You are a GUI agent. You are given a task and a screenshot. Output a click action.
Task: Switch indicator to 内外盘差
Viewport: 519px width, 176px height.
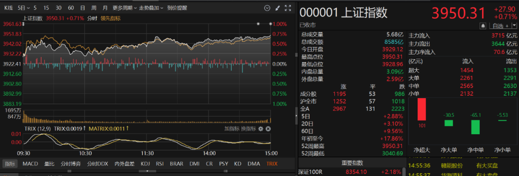(x=124, y=163)
